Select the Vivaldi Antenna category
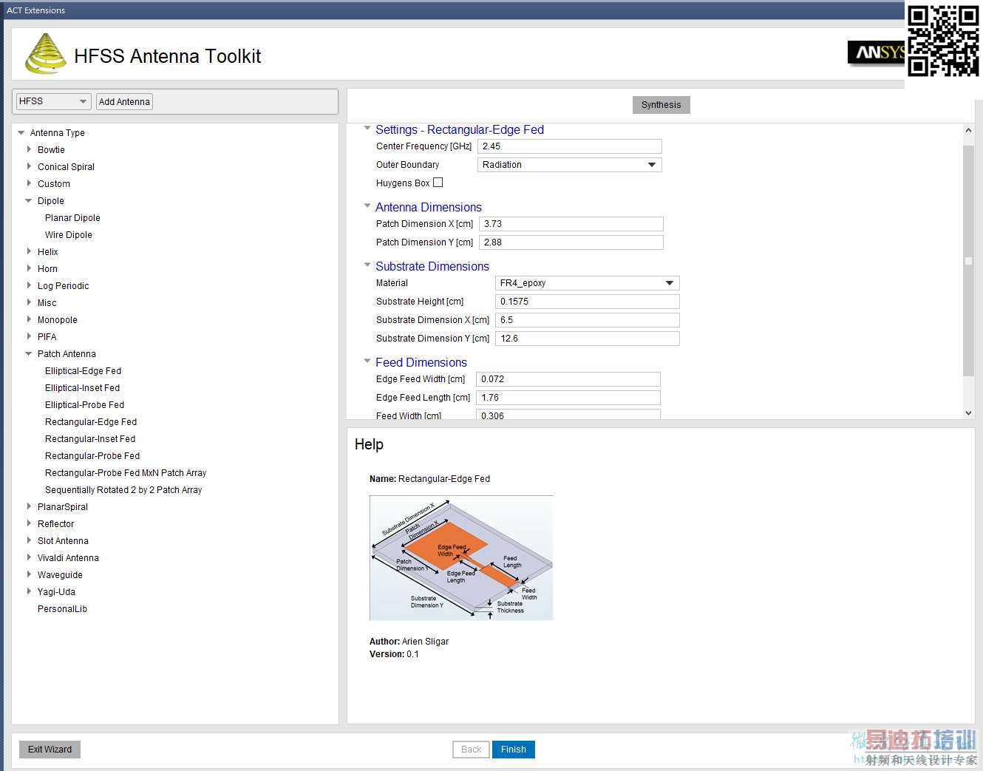This screenshot has height=771, width=983. (x=68, y=558)
